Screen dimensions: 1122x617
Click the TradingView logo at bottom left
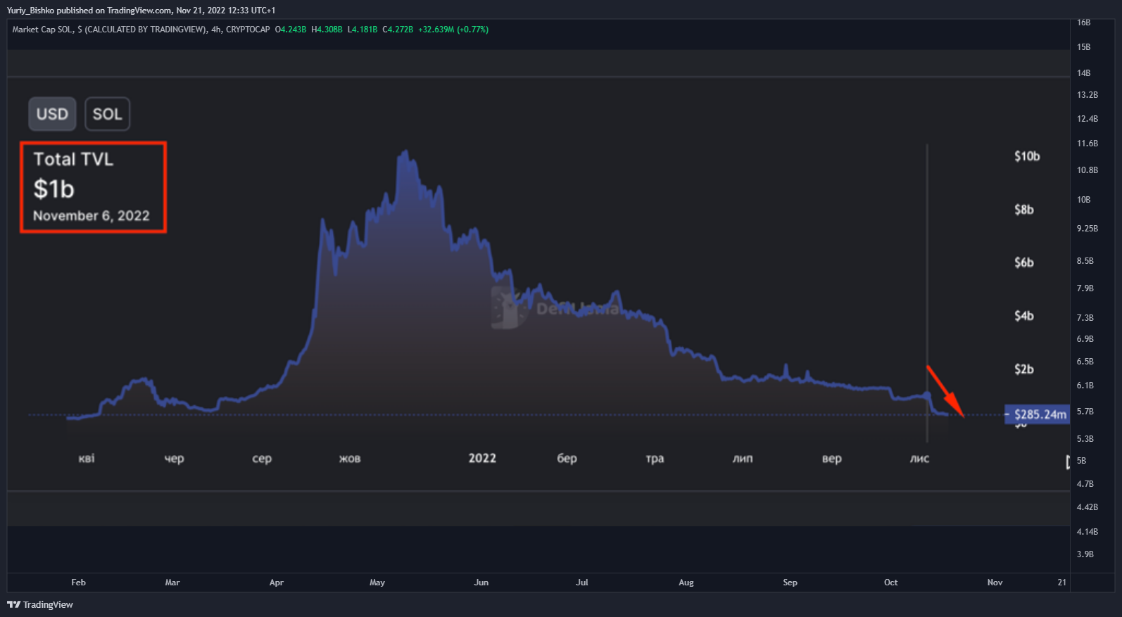pos(40,604)
